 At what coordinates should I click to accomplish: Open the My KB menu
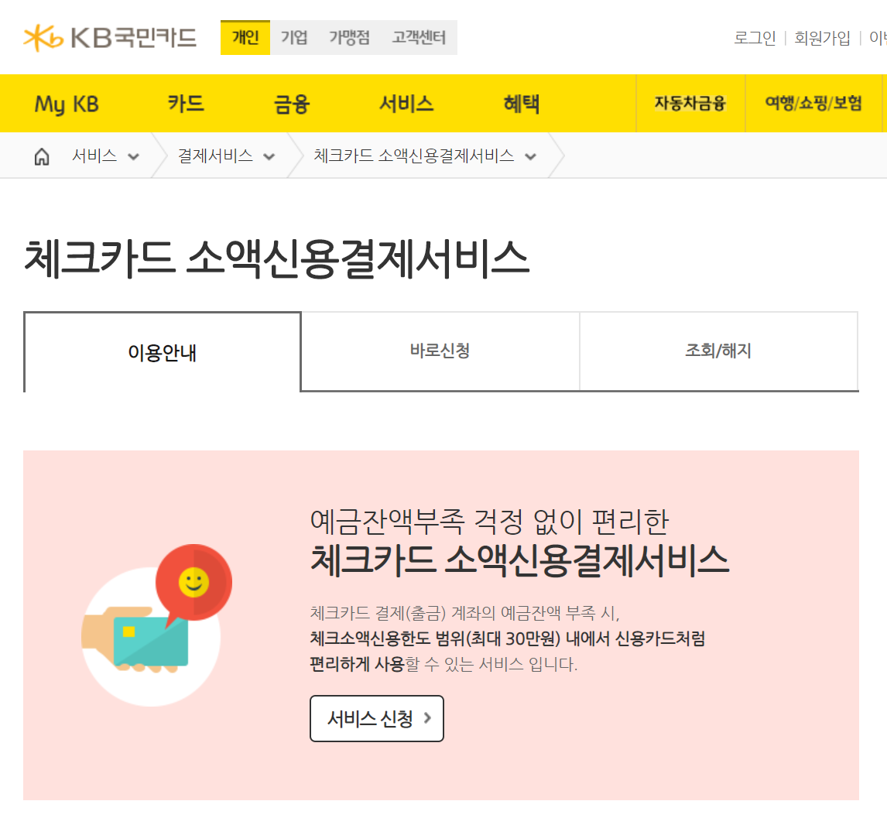(67, 104)
